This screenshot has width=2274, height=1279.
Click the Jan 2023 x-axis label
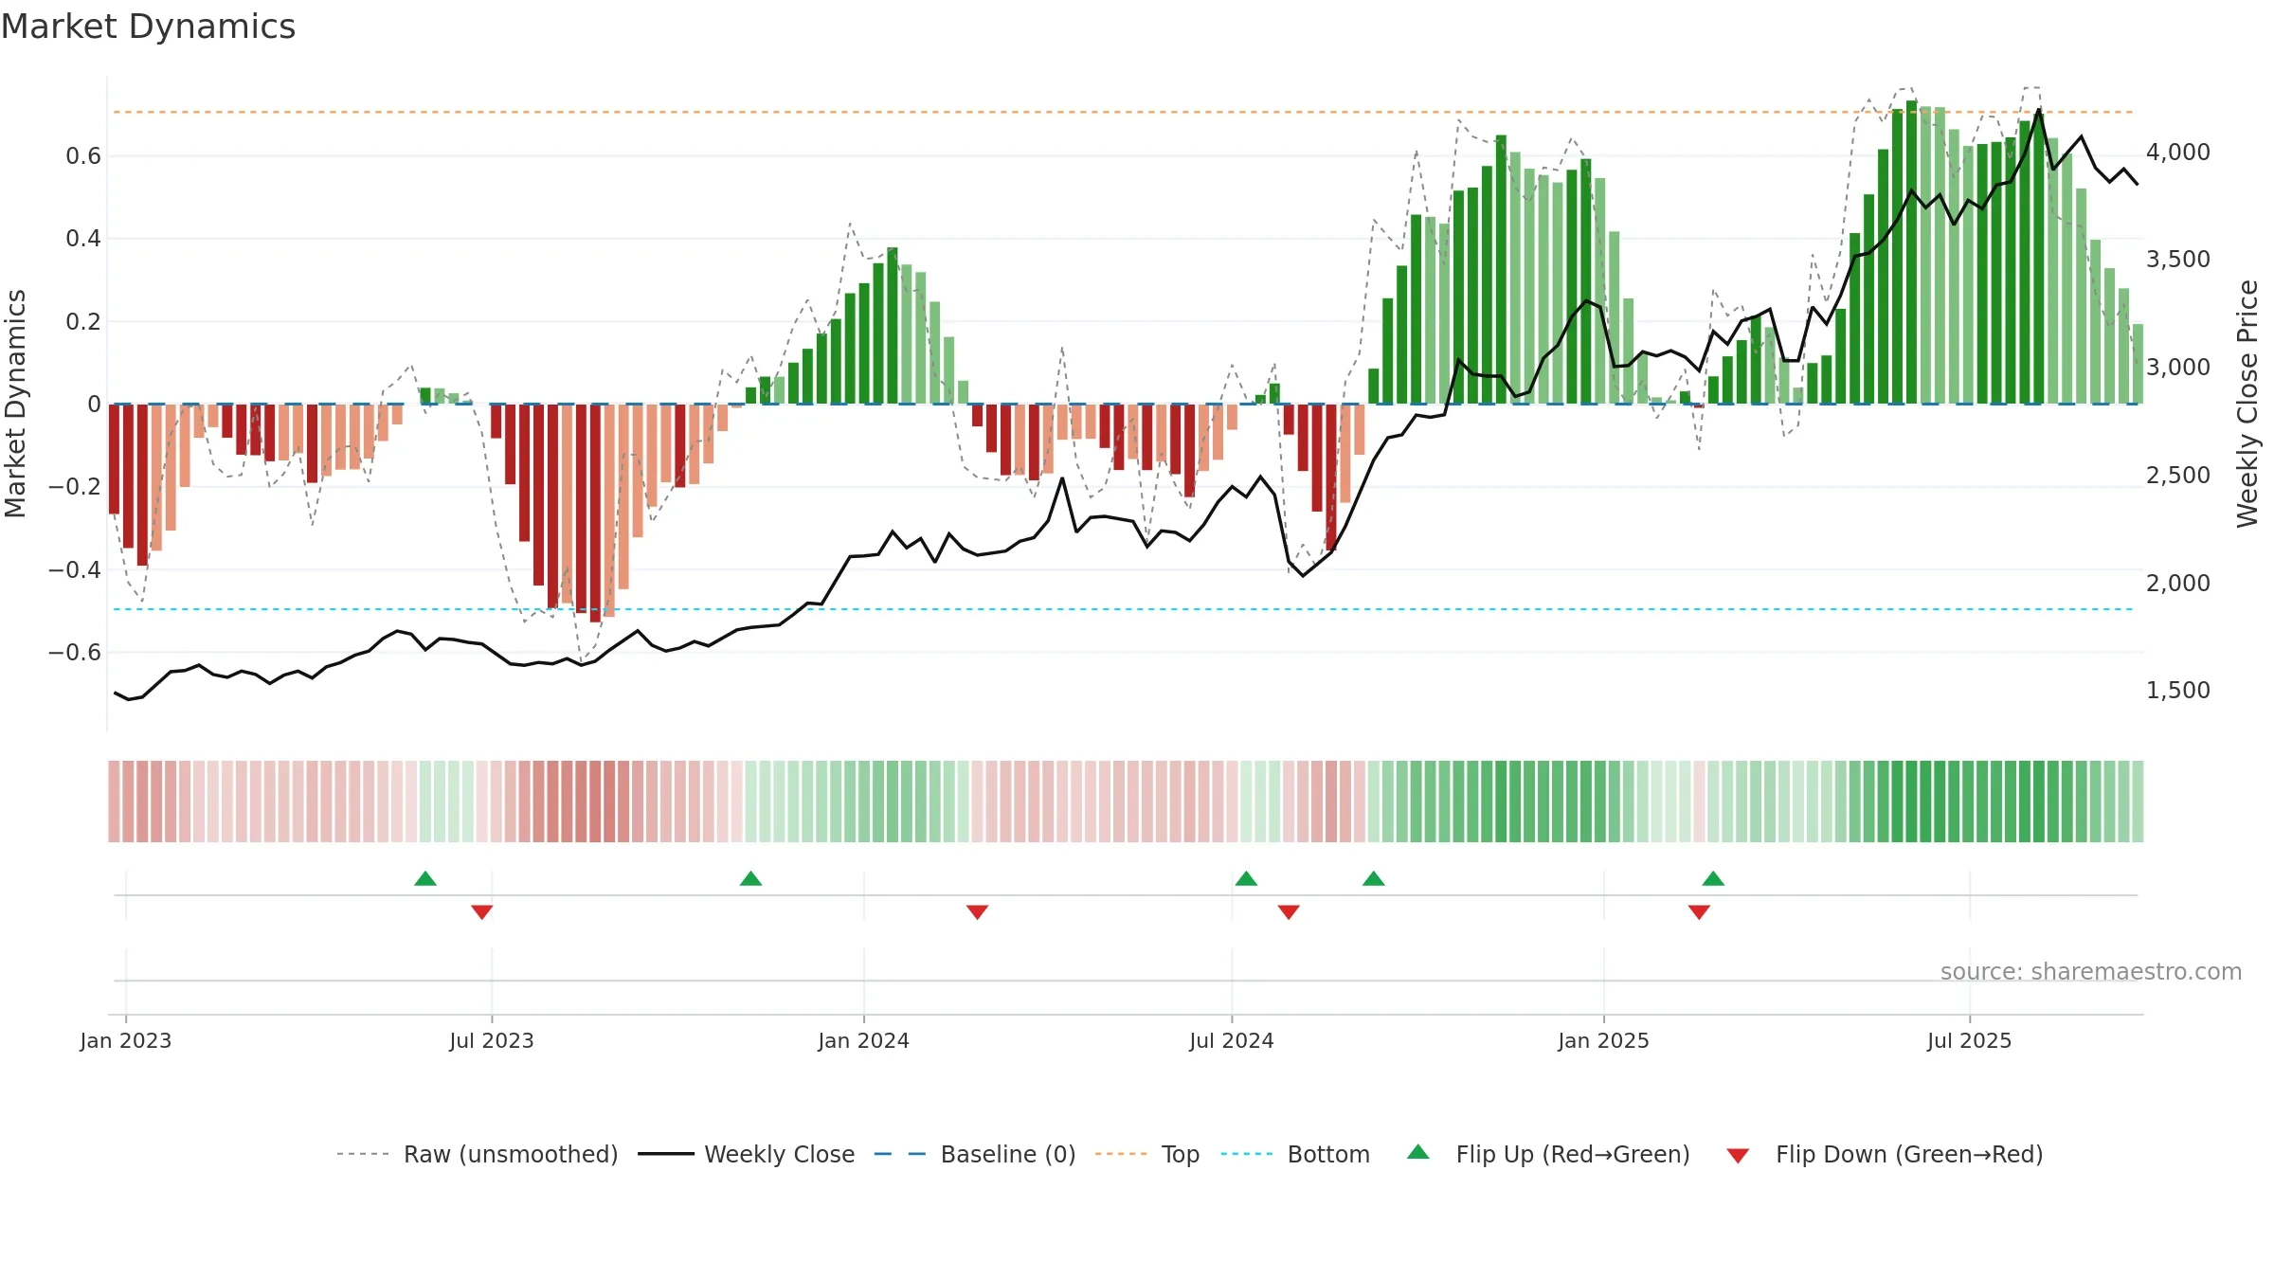[126, 1040]
